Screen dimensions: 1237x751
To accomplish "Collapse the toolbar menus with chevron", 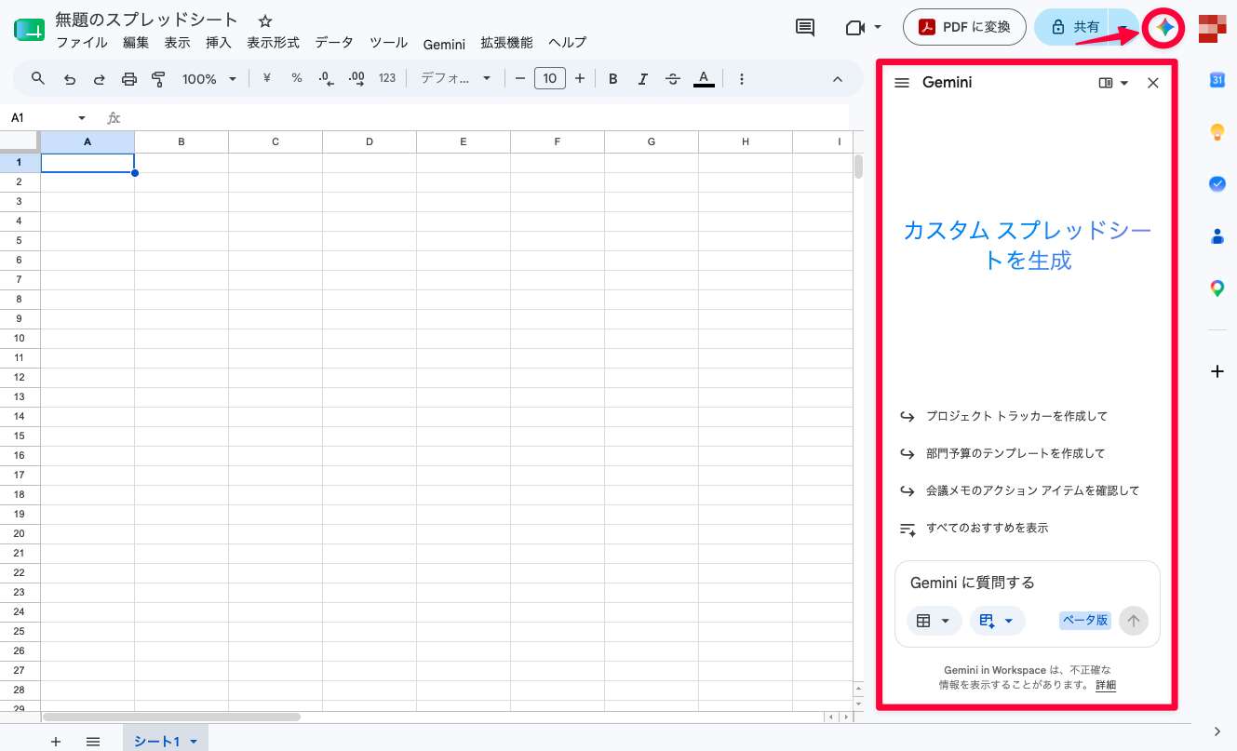I will [837, 79].
